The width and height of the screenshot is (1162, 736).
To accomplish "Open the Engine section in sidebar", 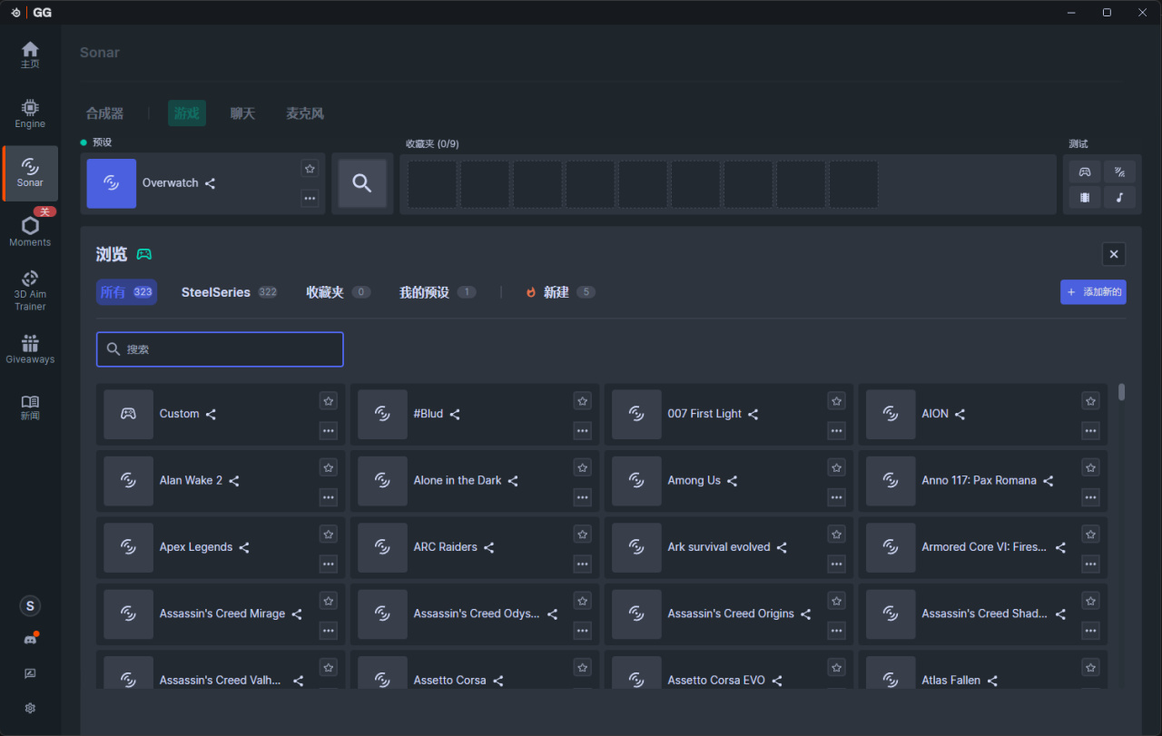I will pos(30,113).
